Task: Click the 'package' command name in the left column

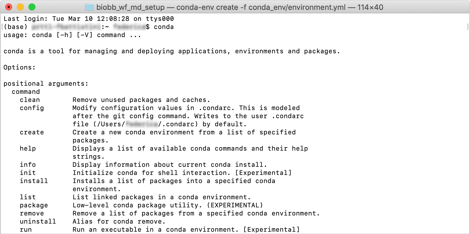Action: 34,205
